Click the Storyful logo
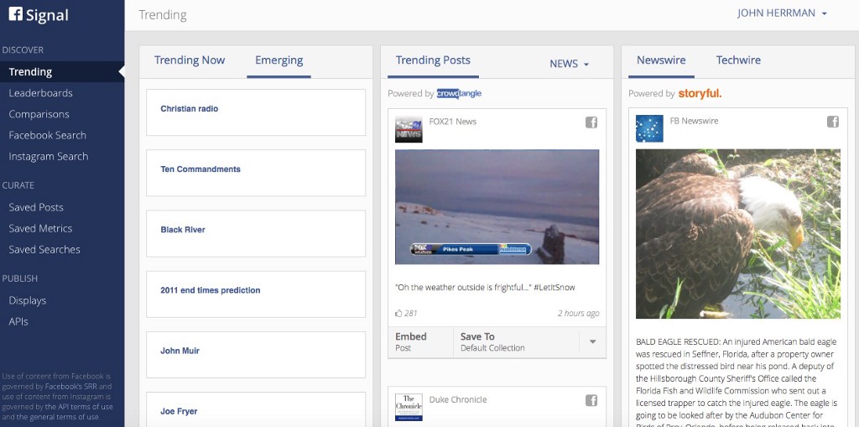The width and height of the screenshot is (859, 427). (x=700, y=93)
